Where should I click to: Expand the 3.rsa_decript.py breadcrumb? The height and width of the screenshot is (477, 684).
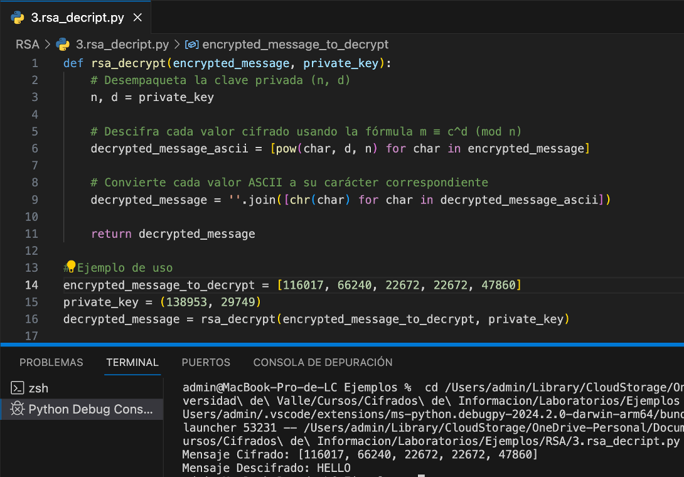pyautogui.click(x=122, y=45)
